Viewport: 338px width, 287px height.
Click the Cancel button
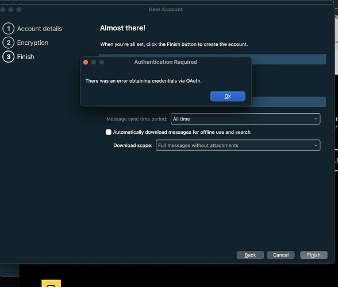[281, 255]
